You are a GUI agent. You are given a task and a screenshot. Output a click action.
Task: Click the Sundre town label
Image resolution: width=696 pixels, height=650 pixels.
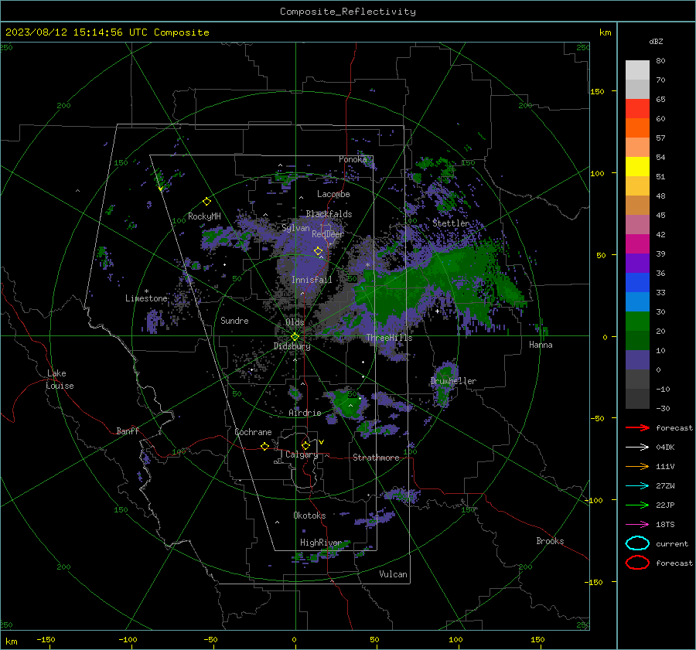pyautogui.click(x=234, y=320)
